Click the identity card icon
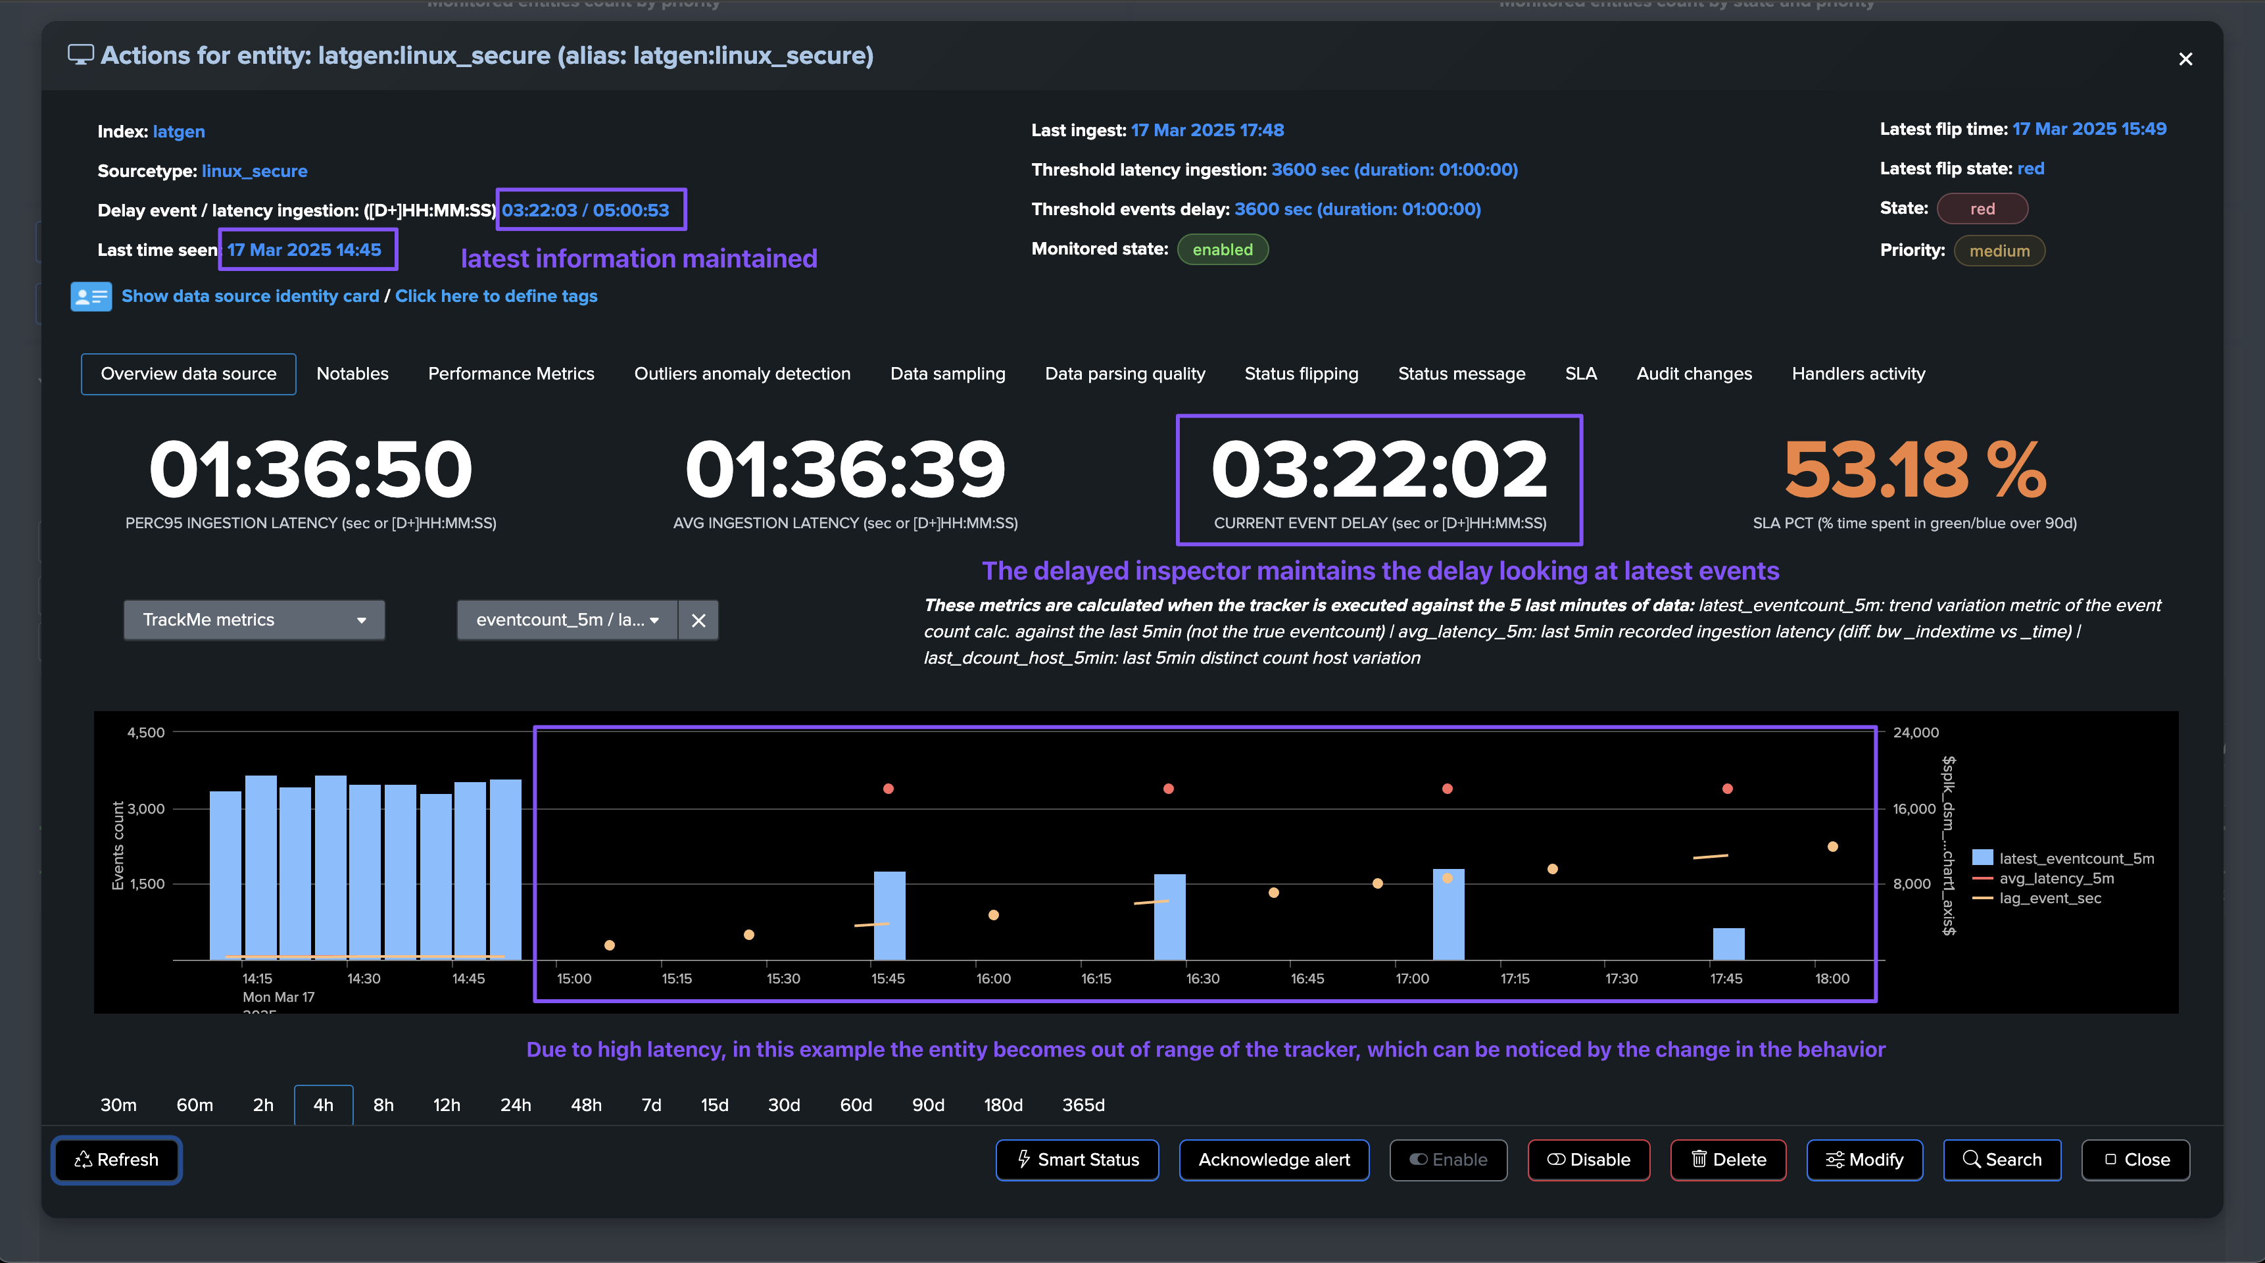Image resolution: width=2265 pixels, height=1263 pixels. pos(91,297)
